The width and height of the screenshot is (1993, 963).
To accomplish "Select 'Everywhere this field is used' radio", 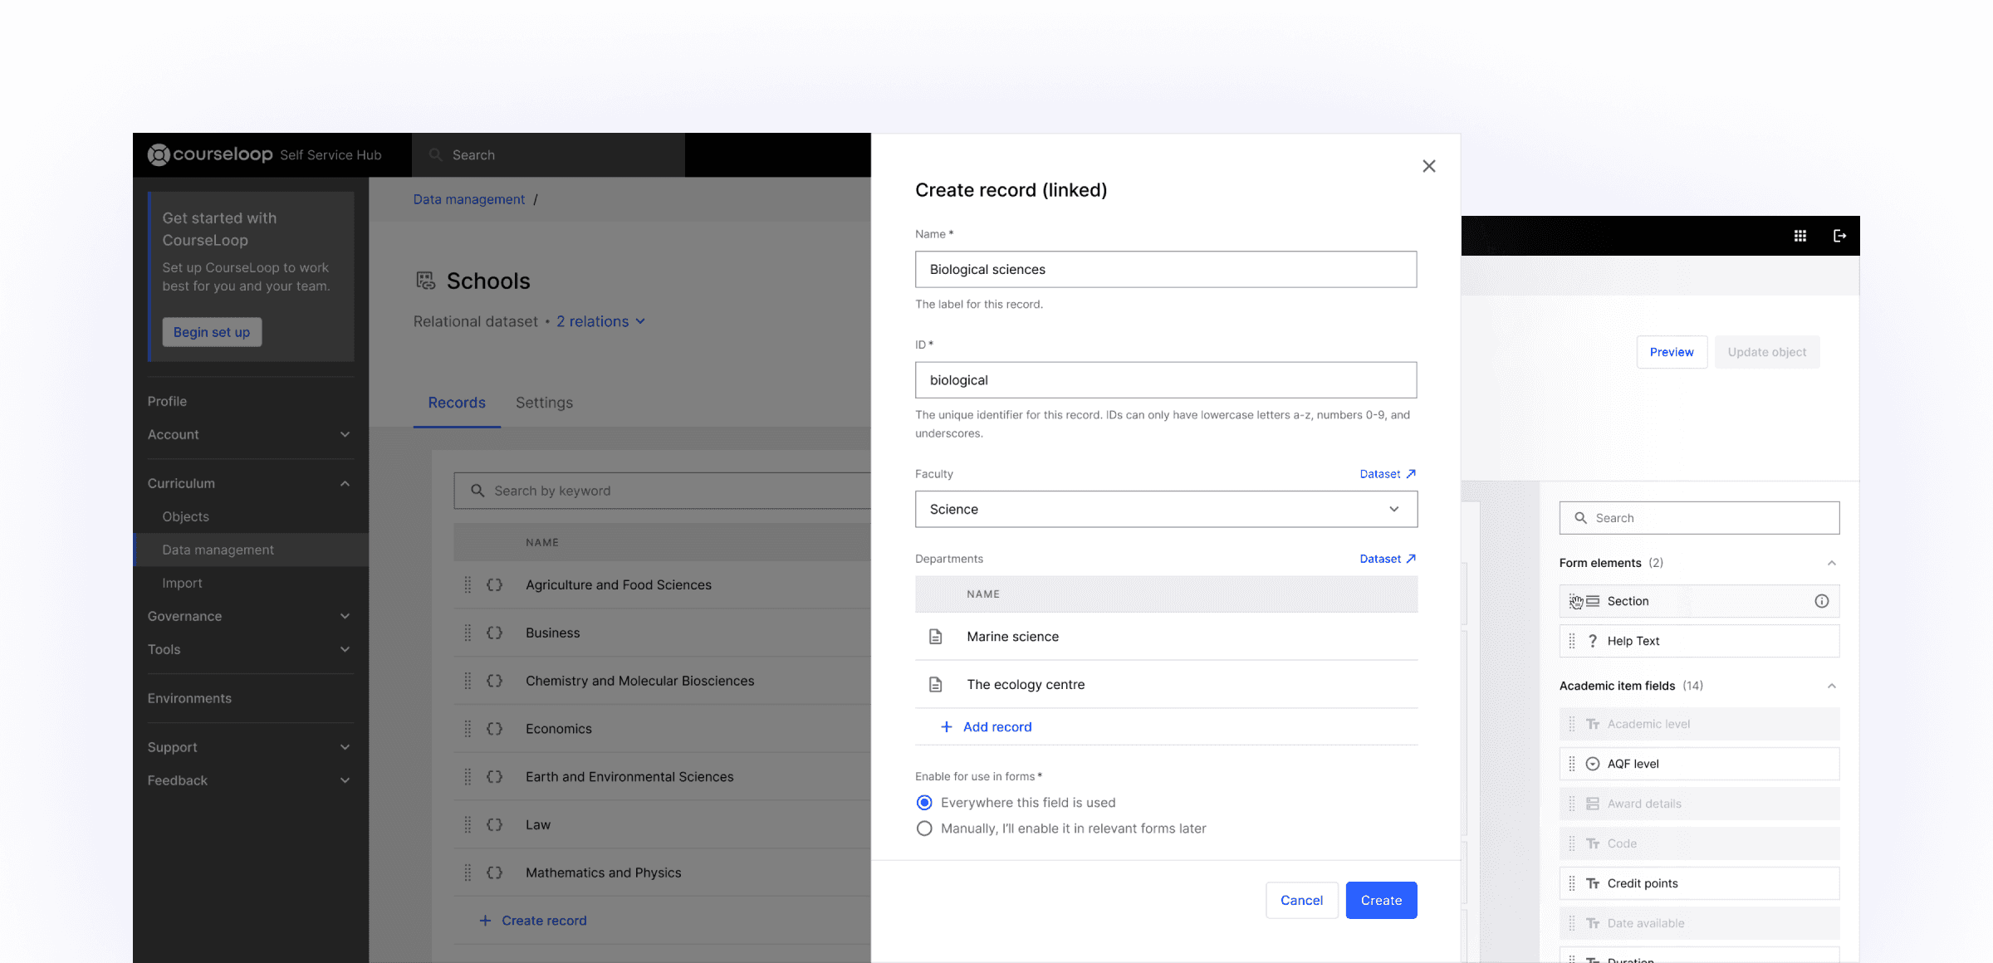I will 924,803.
